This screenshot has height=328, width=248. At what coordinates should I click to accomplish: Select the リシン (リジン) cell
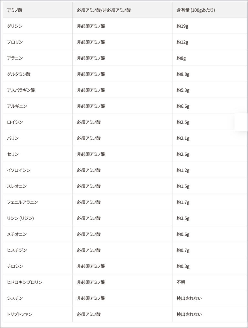20,218
